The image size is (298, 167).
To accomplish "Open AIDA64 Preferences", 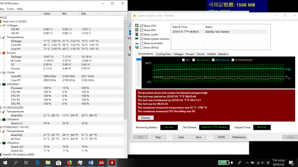I will point(239,137).
